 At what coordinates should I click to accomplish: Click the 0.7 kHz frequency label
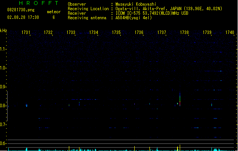tap(3, 125)
